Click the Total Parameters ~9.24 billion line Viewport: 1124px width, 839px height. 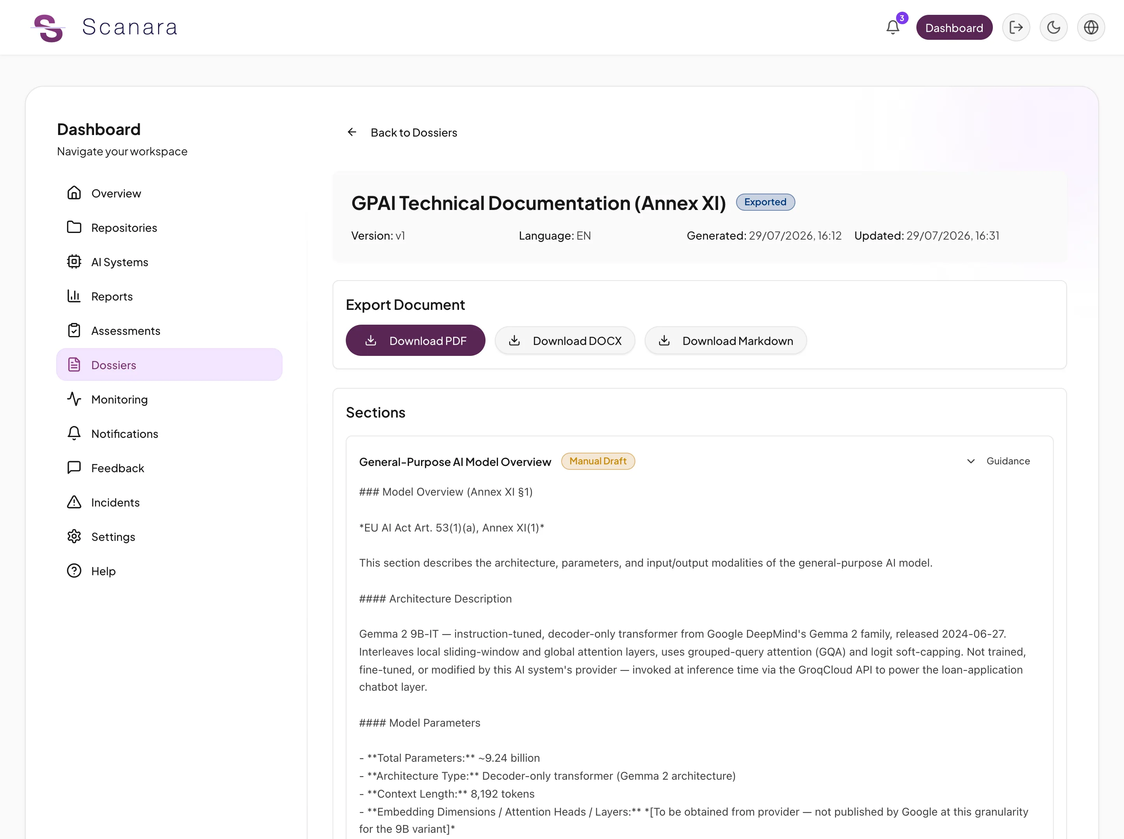(x=450, y=758)
